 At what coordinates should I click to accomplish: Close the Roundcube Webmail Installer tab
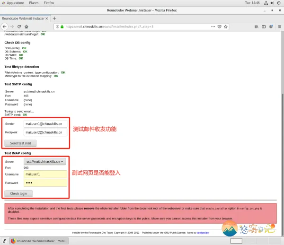47,18
